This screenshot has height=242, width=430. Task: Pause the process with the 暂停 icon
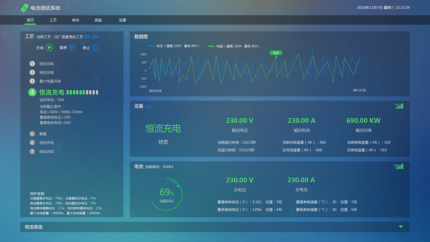[x=73, y=47]
